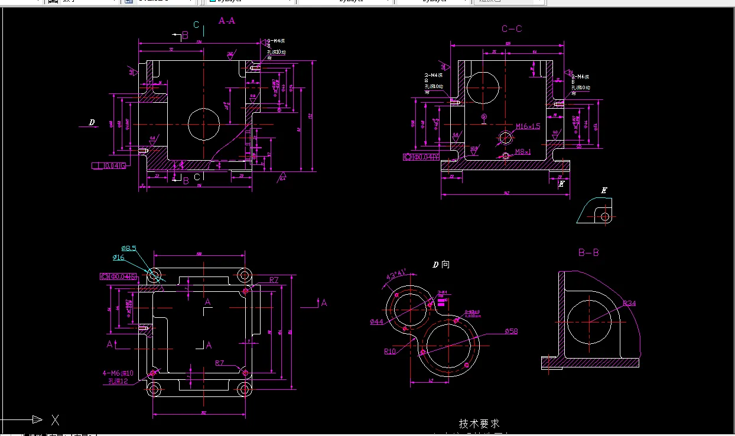The width and height of the screenshot is (735, 436).
Task: Select the D向 view label
Action: point(441,265)
